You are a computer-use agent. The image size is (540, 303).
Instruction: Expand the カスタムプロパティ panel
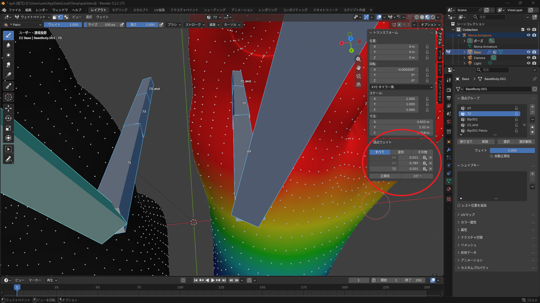[x=496, y=268]
